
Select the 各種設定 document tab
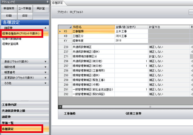click(x=58, y=3)
